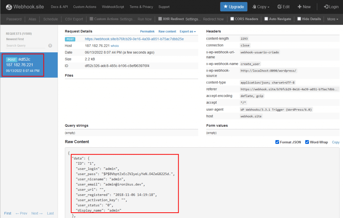
Task: Select the POST #df52c request entry
Action: pos(29,65)
